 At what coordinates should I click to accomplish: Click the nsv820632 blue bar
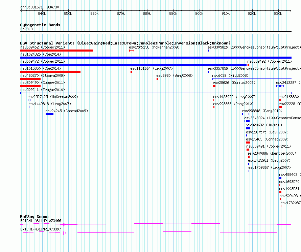coord(248,128)
